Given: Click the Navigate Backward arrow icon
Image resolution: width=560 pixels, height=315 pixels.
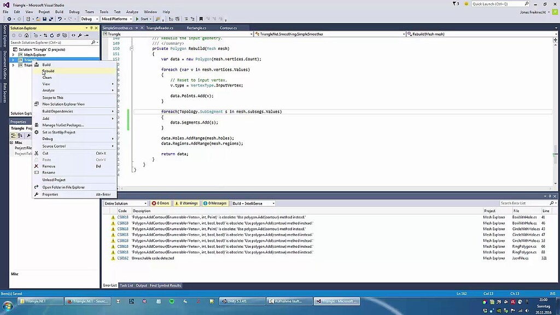Looking at the screenshot, I should (9, 19).
